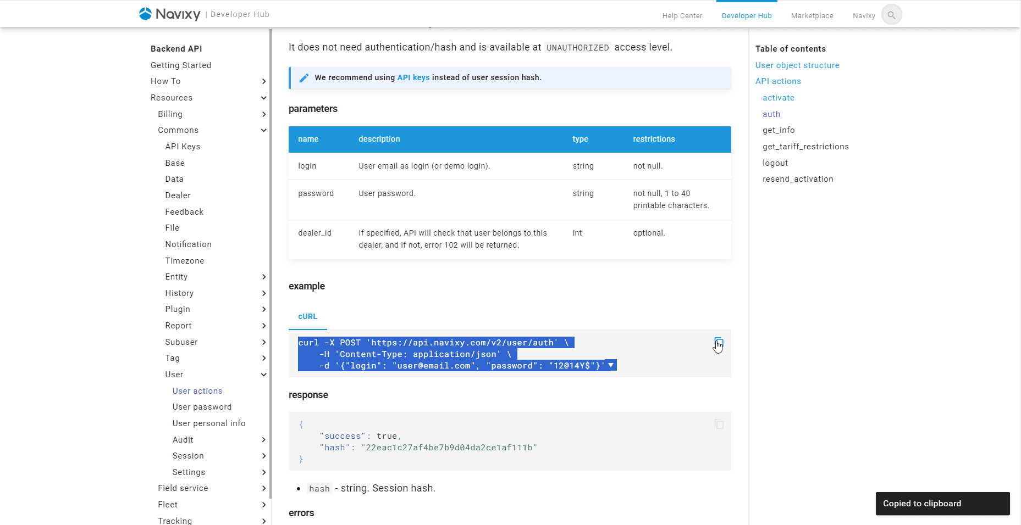Open the Marketplace tab
This screenshot has width=1021, height=525.
(812, 15)
